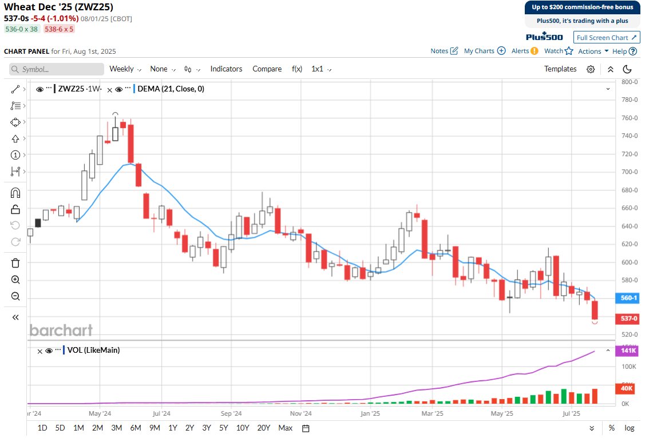Open the Weekly timeframe dropdown
The width and height of the screenshot is (669, 446).
click(125, 69)
